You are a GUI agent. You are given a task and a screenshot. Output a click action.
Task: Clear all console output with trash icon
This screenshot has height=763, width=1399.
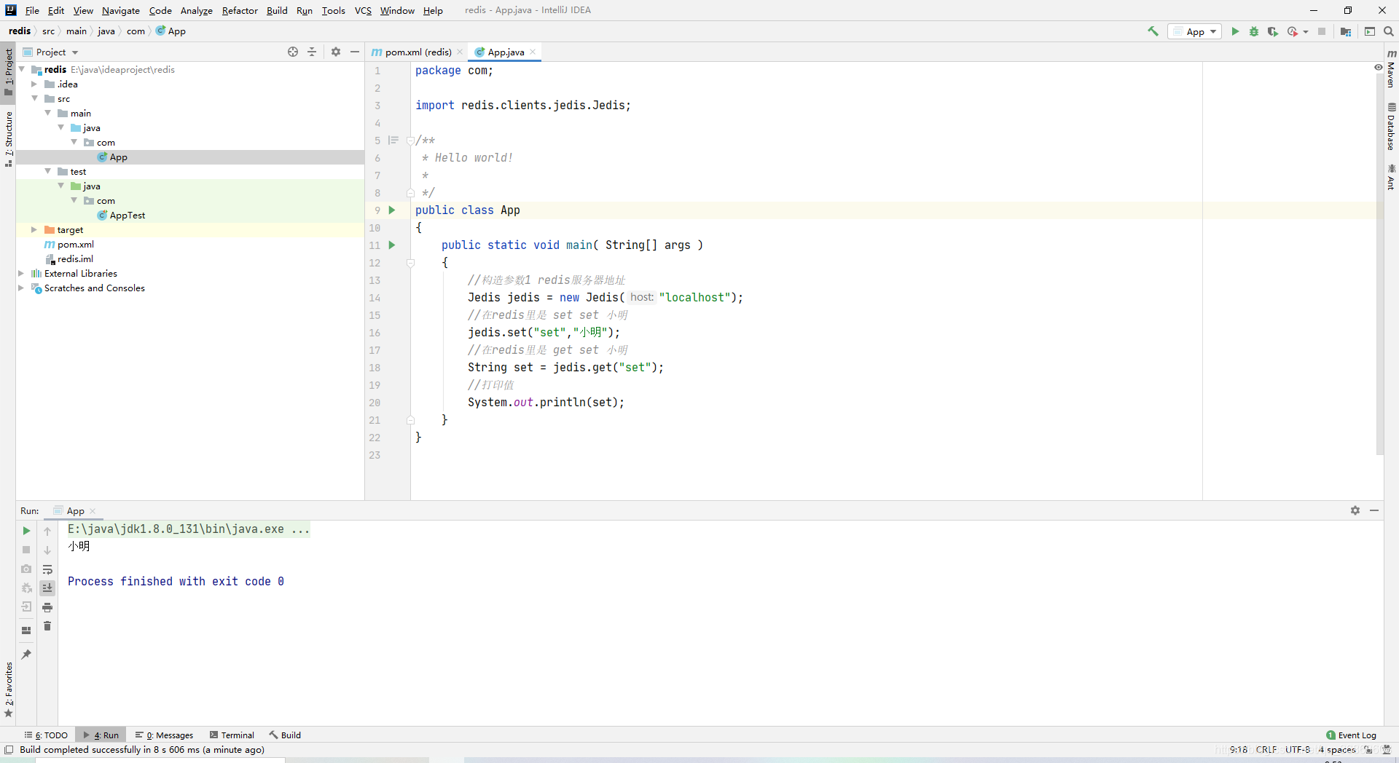pos(47,626)
